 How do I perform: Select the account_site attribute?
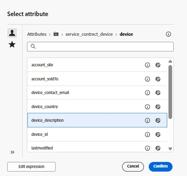coord(97,65)
